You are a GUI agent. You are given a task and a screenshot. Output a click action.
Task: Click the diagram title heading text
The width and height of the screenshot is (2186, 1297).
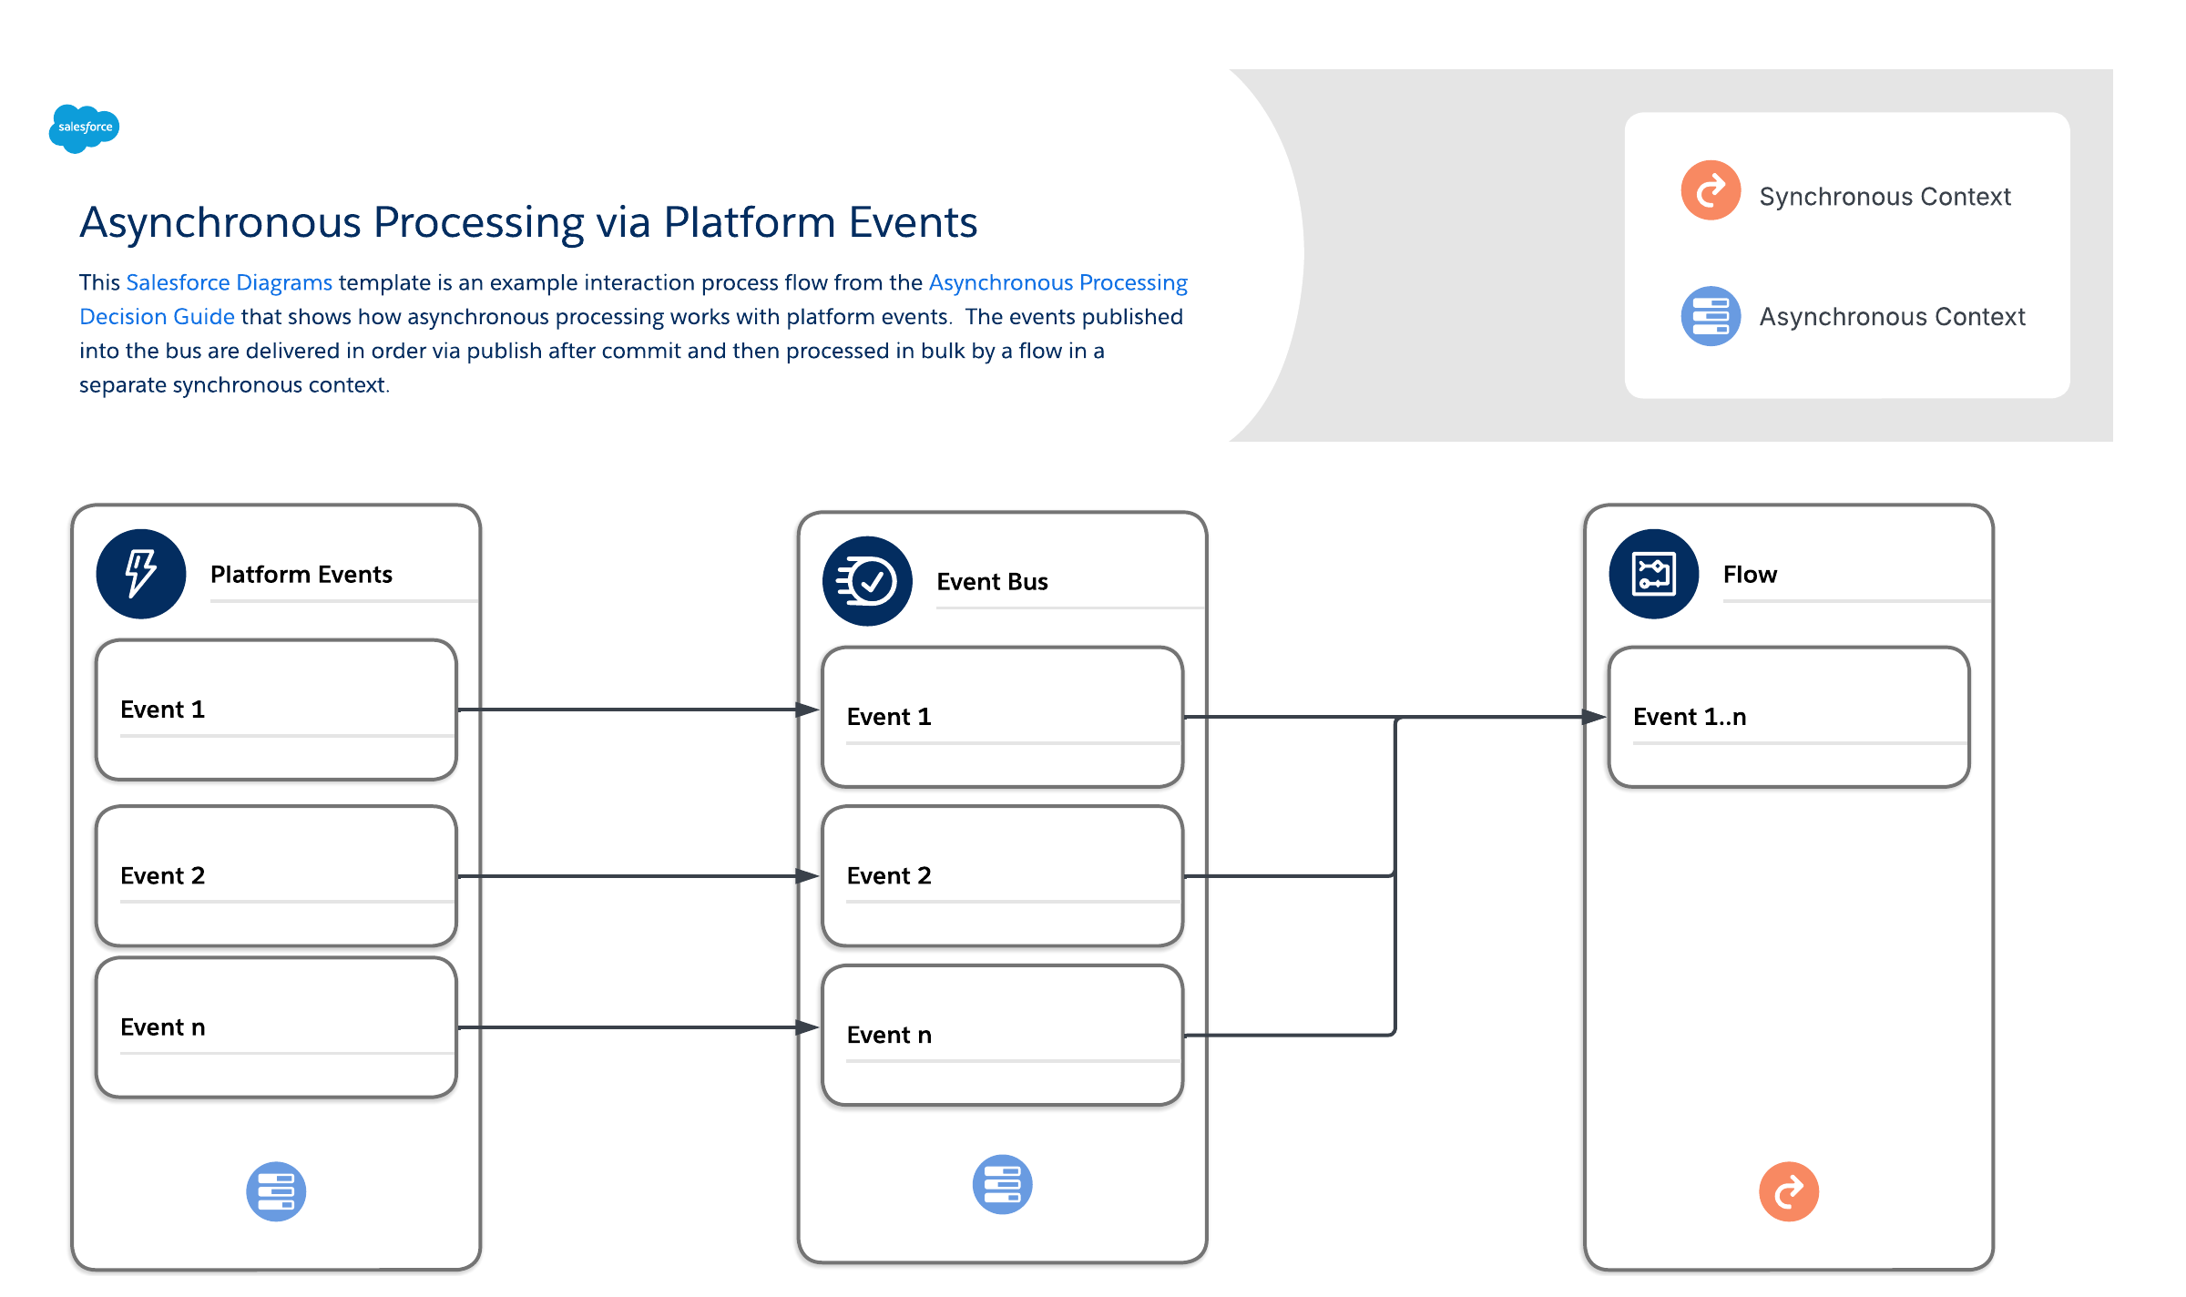coord(528,222)
